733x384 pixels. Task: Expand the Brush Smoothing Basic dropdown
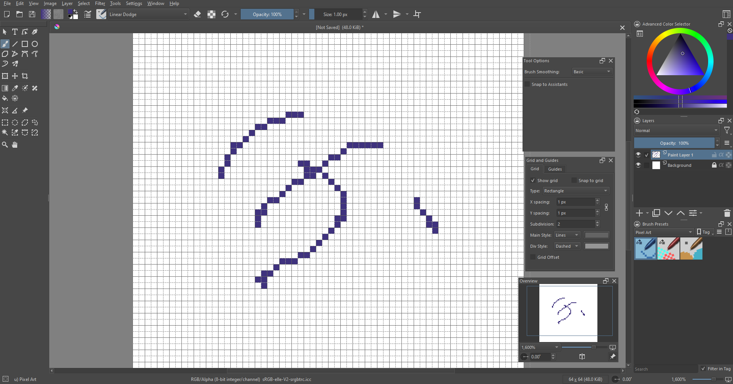[592, 72]
